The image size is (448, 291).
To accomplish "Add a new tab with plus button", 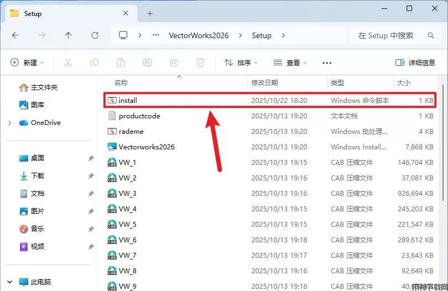I will (x=150, y=13).
